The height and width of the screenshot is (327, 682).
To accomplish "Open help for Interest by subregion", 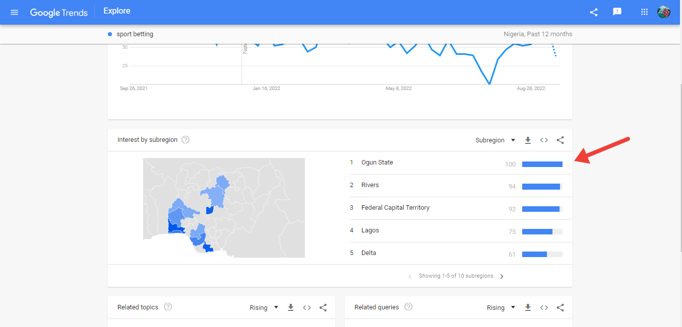I will tap(185, 140).
